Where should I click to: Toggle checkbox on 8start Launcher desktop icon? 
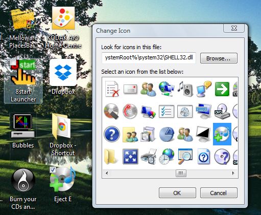pyautogui.click(x=13, y=62)
